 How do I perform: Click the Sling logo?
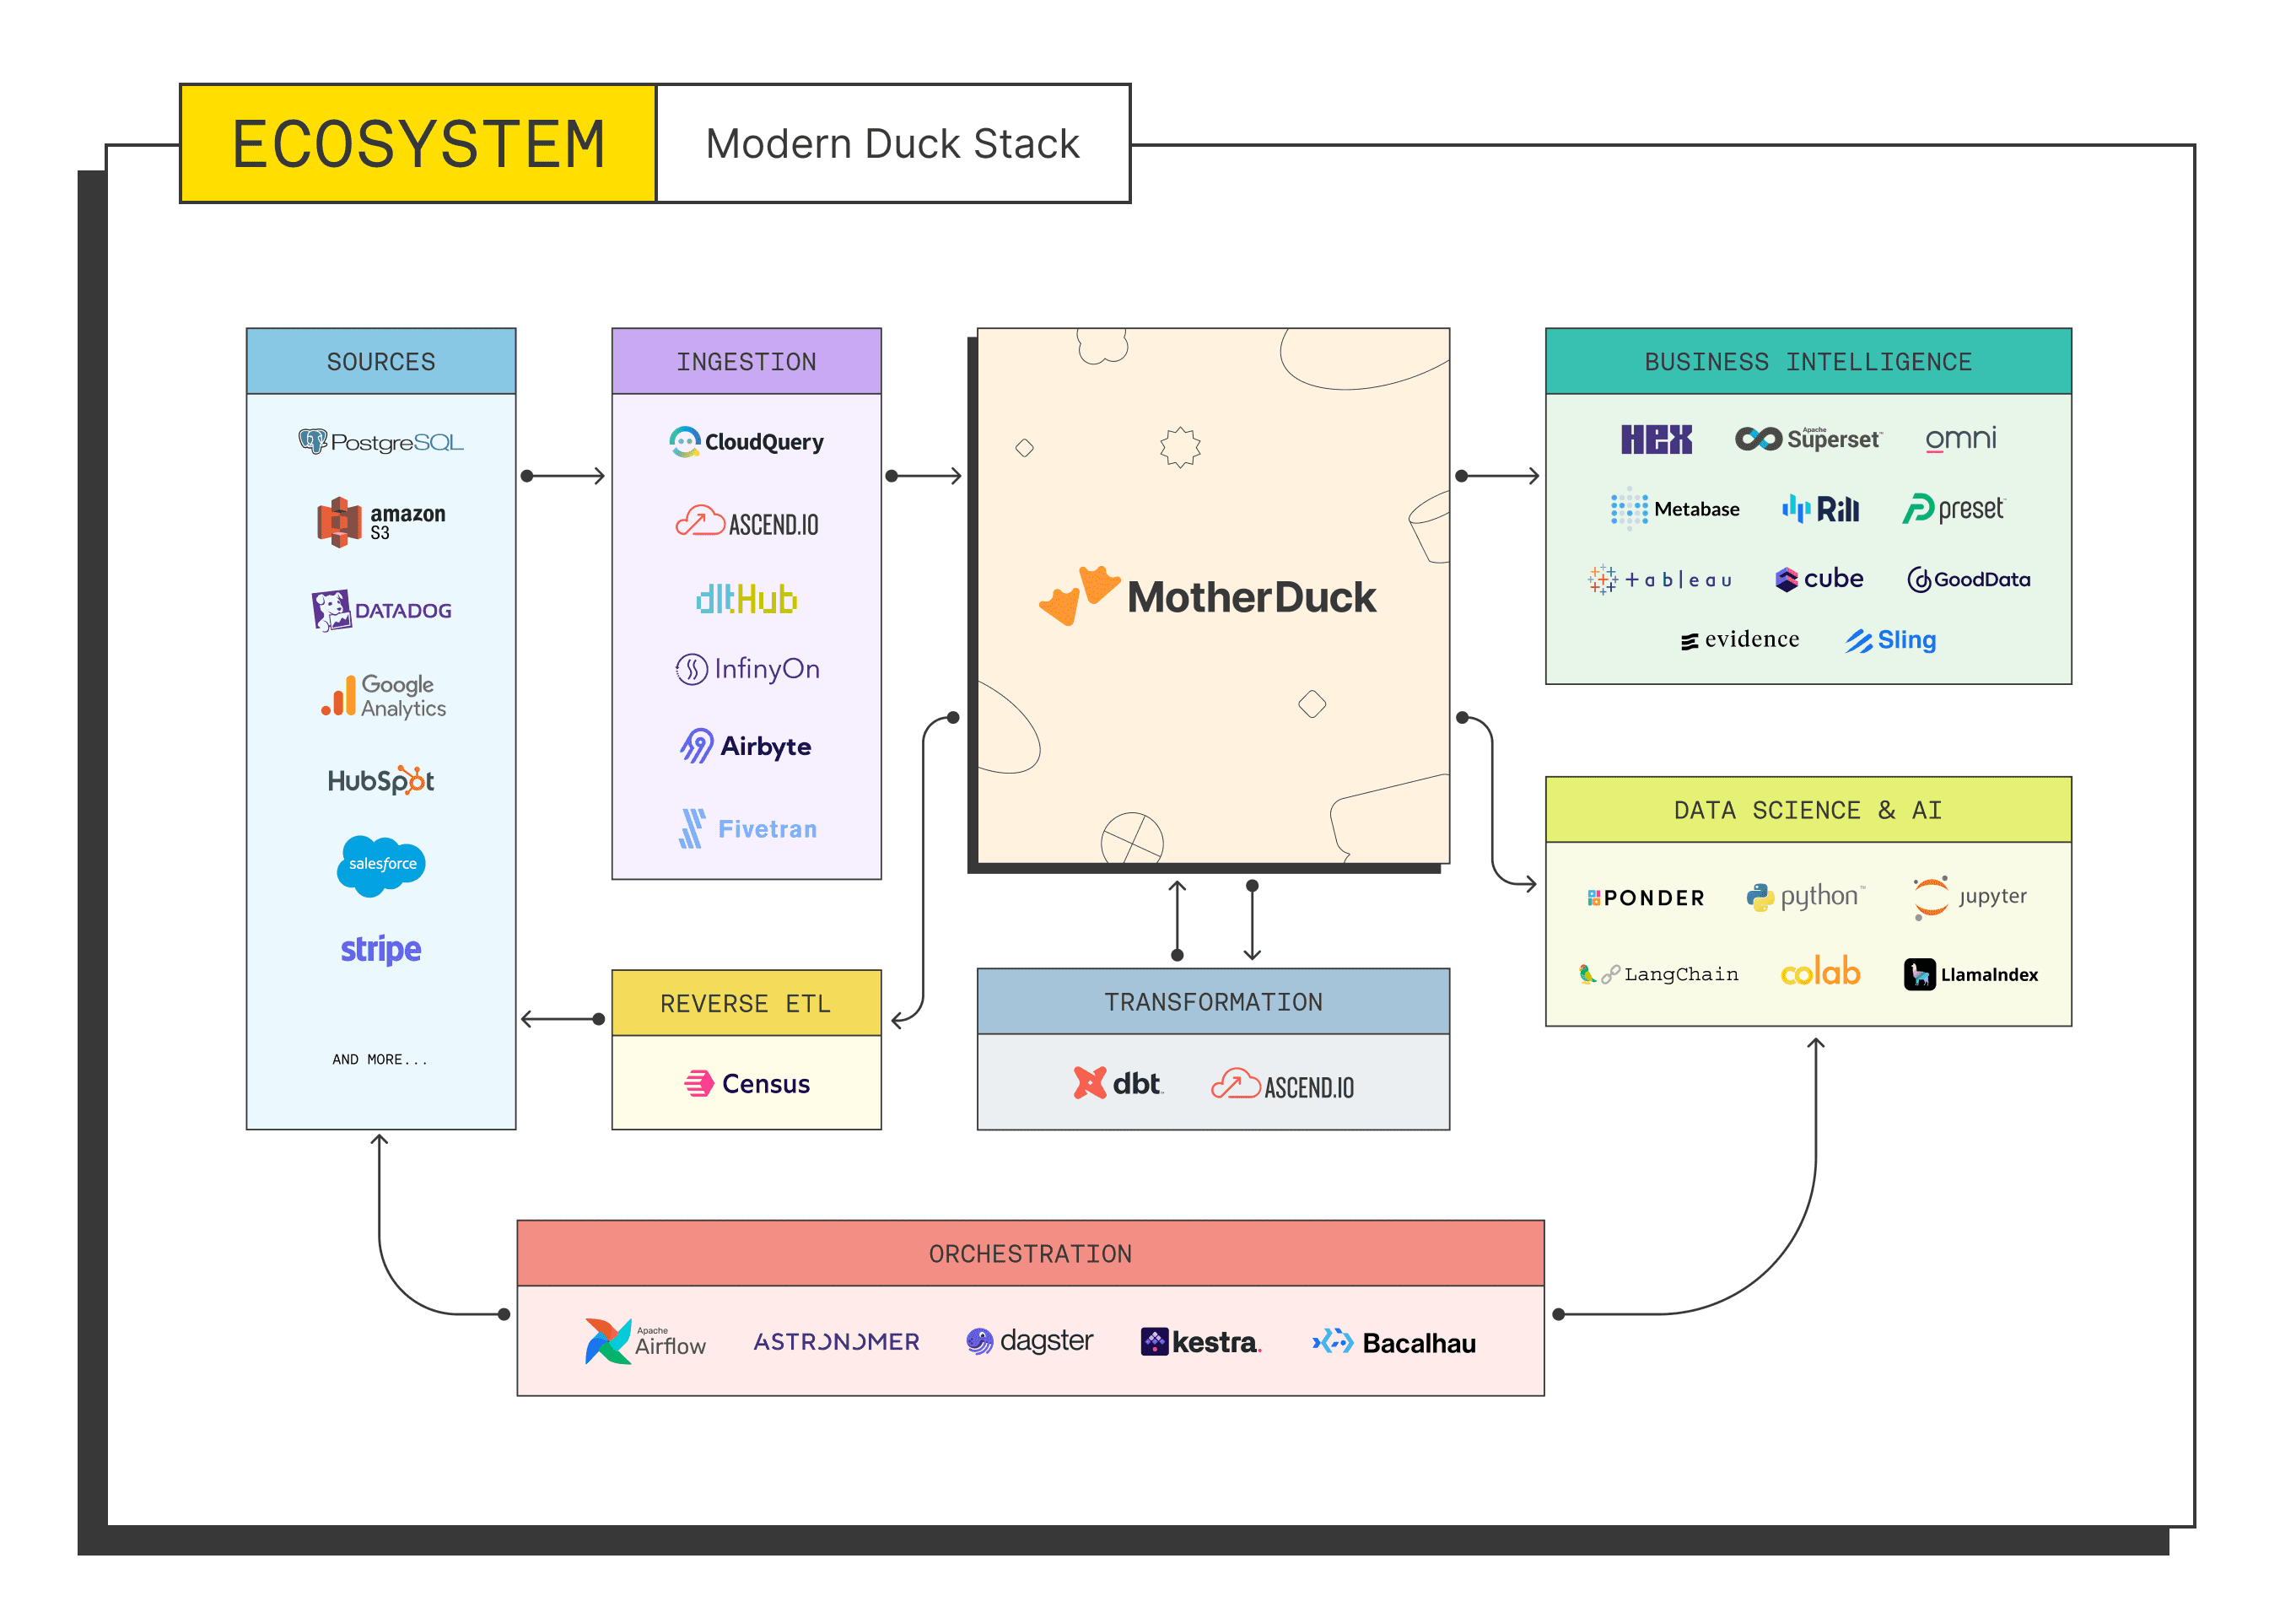pos(1890,640)
